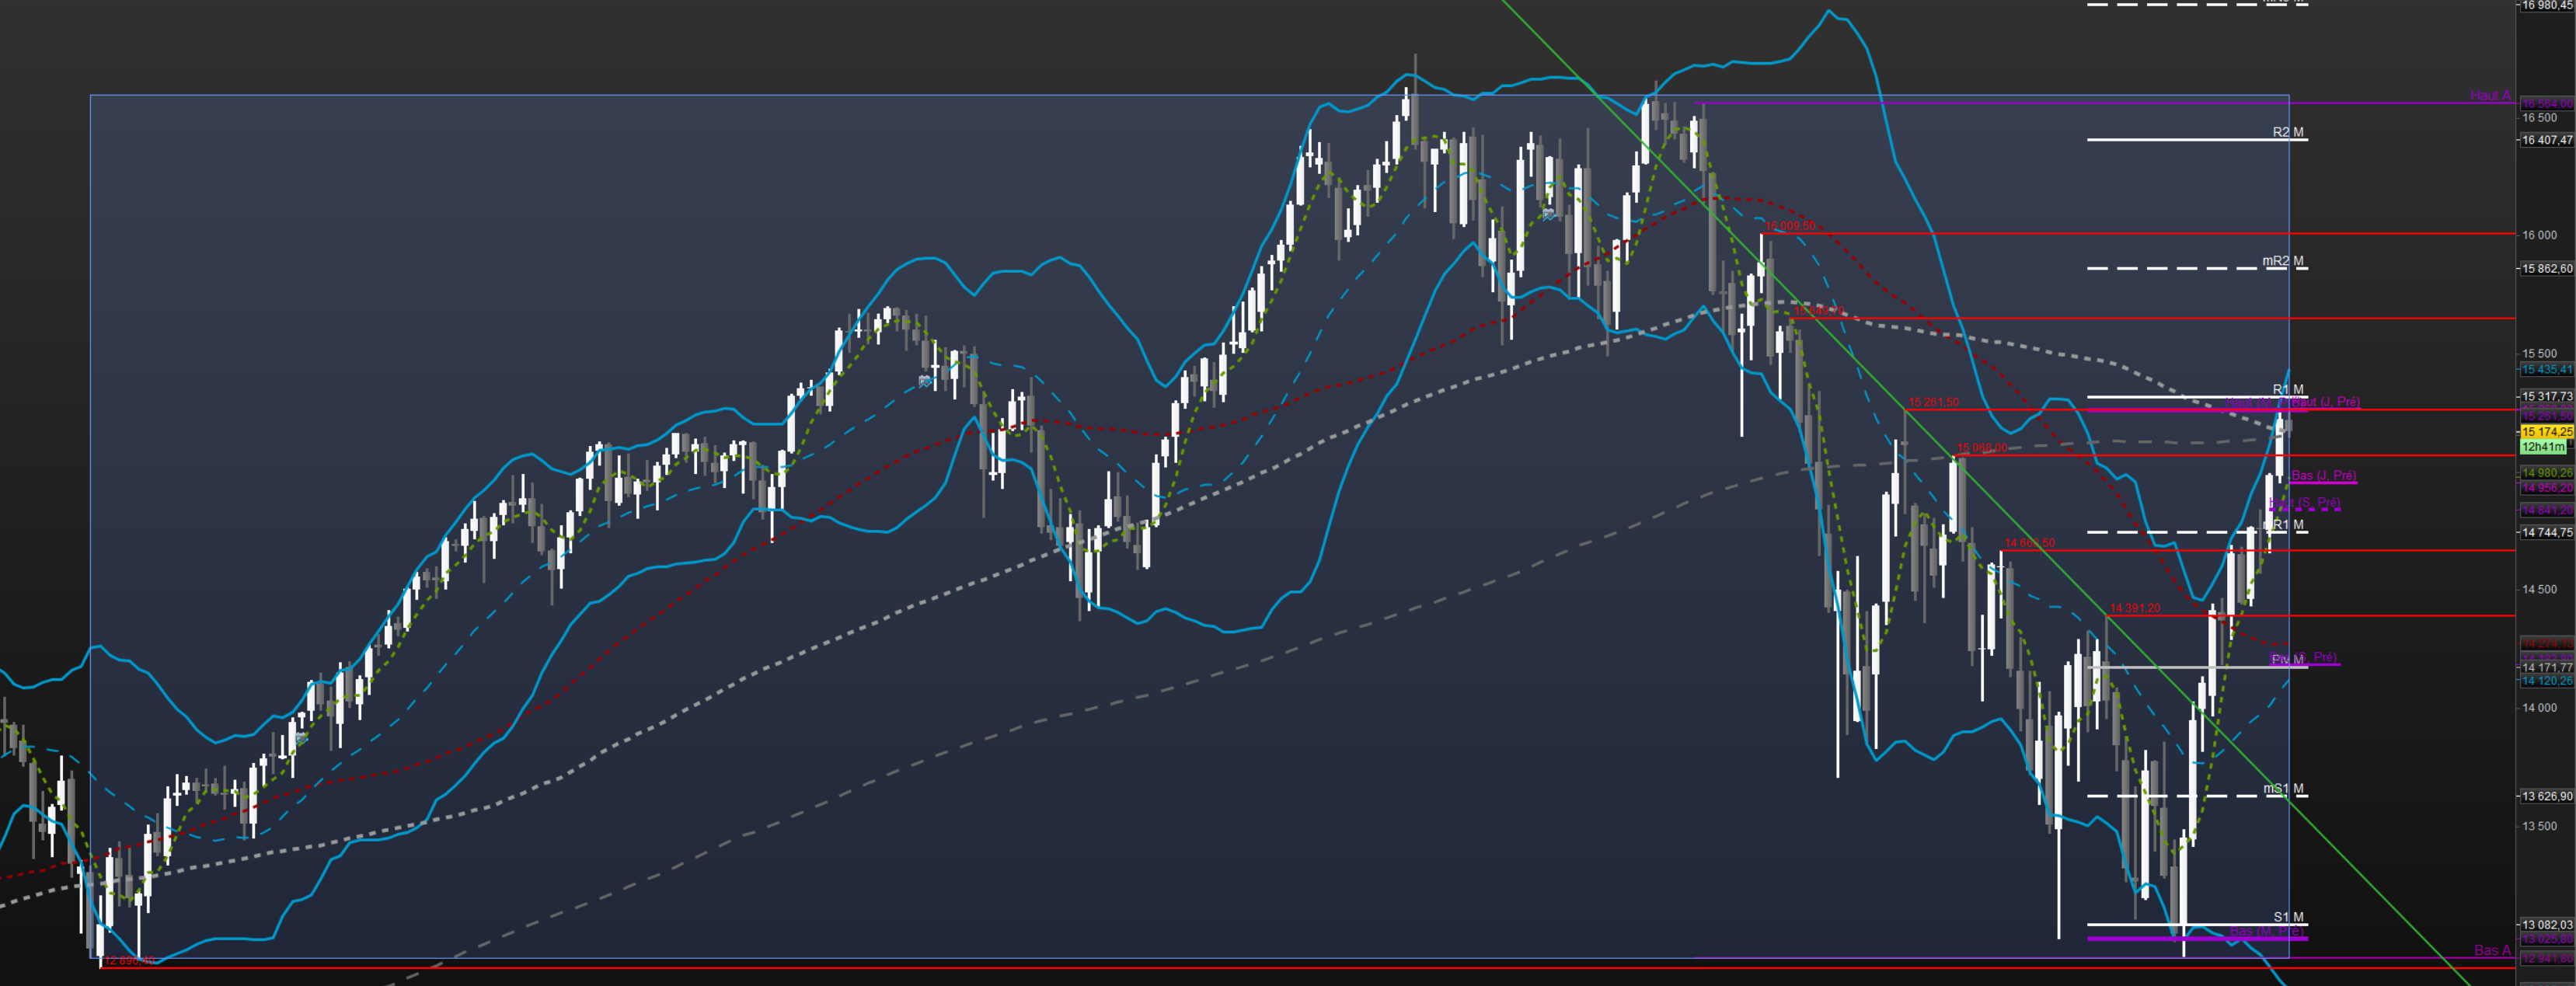The image size is (2576, 986).
Task: Click the blue 15 435,41 Bollinger value tag
Action: point(2546,370)
